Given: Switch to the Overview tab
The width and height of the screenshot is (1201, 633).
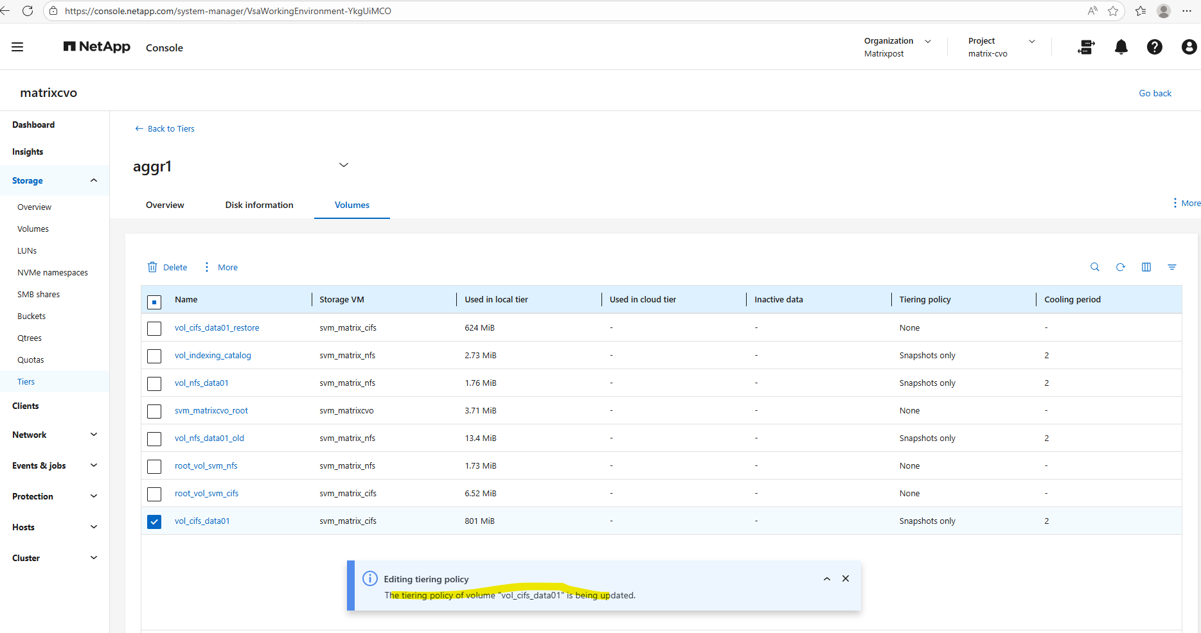Looking at the screenshot, I should coord(165,205).
